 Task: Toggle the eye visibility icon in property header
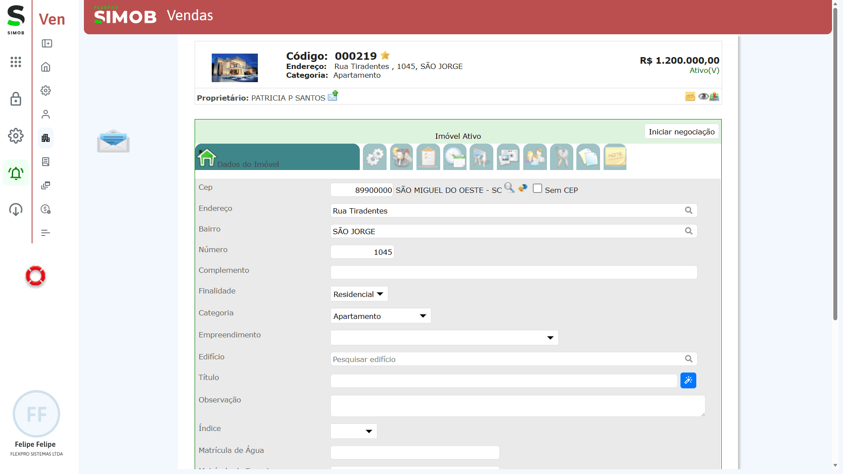(x=703, y=97)
